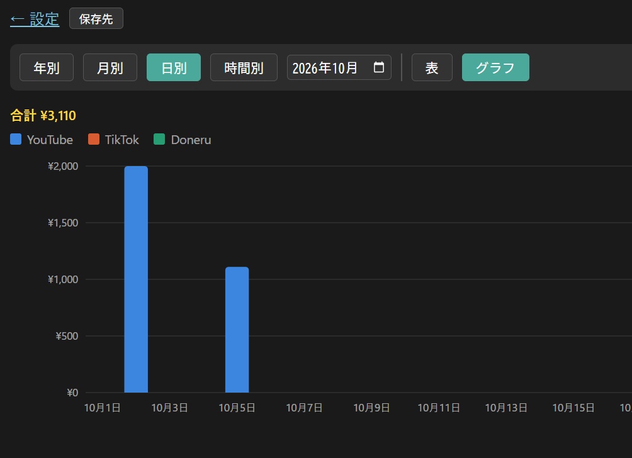Click the 10月7日 axis label
Screen dimensions: 632x458
(x=304, y=408)
